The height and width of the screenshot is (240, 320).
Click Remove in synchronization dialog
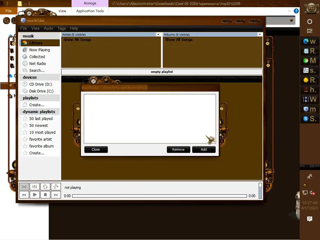point(178,149)
